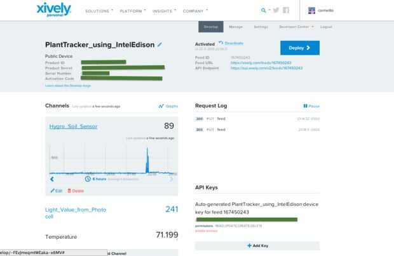This screenshot has height=256, width=394.
Task: Expand the Developer Center dropdown
Action: click(296, 27)
